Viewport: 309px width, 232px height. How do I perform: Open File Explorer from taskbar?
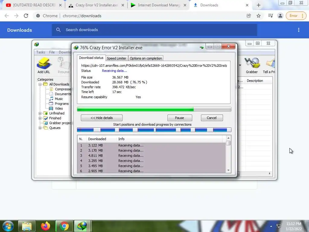(x=27, y=226)
